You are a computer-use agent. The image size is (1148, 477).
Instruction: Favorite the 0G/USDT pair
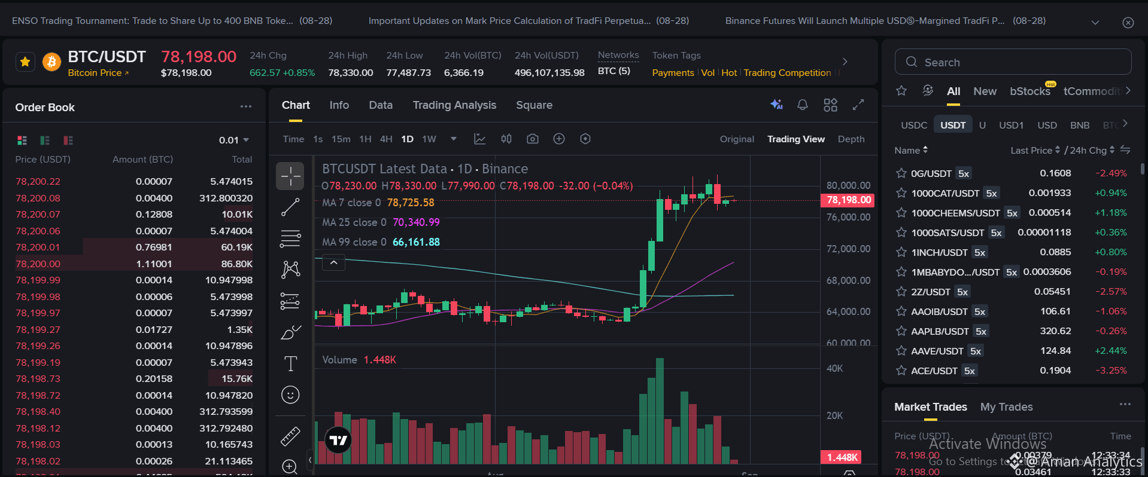tap(901, 173)
